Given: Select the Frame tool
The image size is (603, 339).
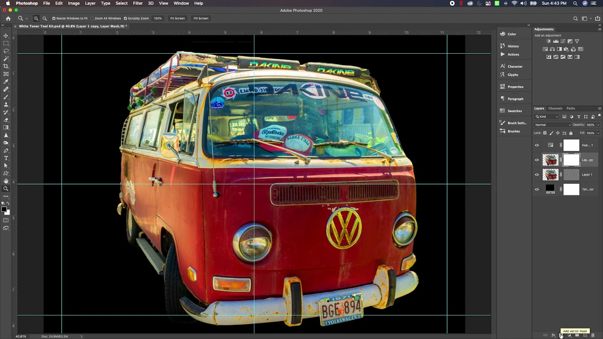Looking at the screenshot, I should coord(6,74).
